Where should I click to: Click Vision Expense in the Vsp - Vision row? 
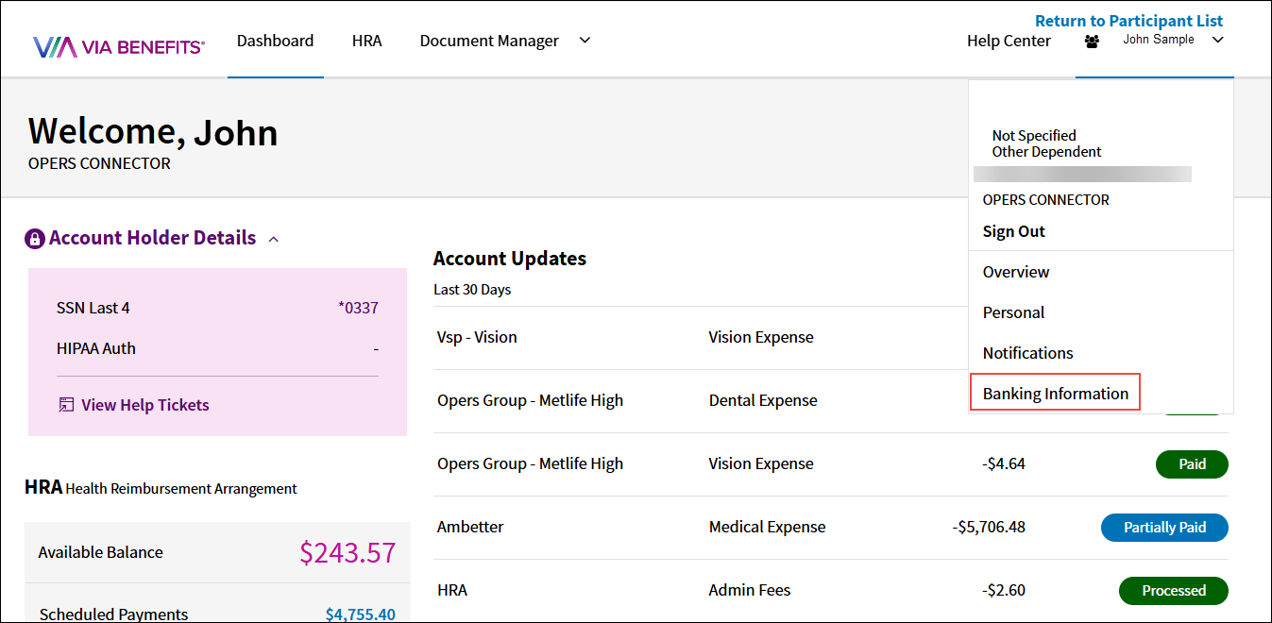pos(761,337)
